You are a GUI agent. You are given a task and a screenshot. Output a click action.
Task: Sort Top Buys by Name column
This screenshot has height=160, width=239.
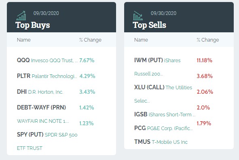24,40
